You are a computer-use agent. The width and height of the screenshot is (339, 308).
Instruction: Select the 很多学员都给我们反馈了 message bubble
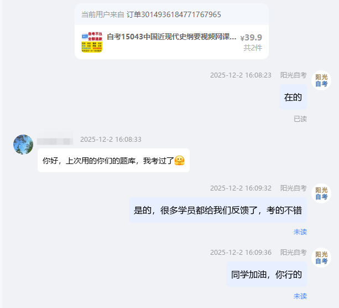(x=218, y=210)
